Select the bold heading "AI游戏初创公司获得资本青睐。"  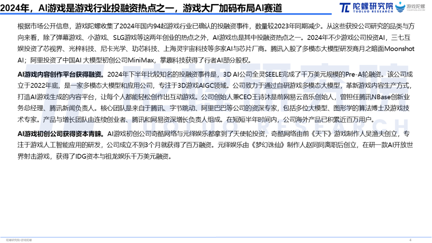[x=61, y=134]
